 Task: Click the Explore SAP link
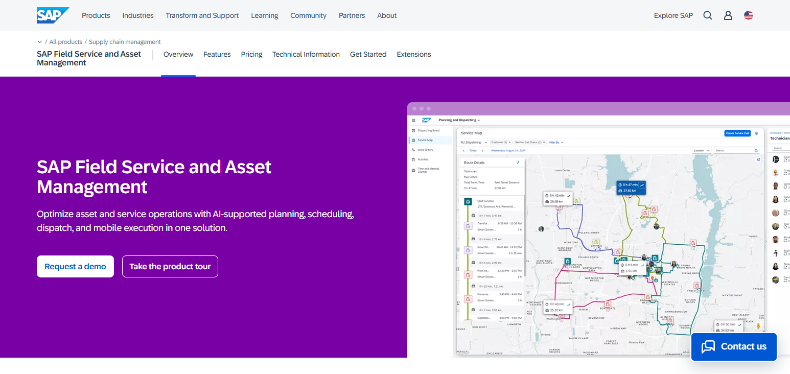tap(673, 15)
